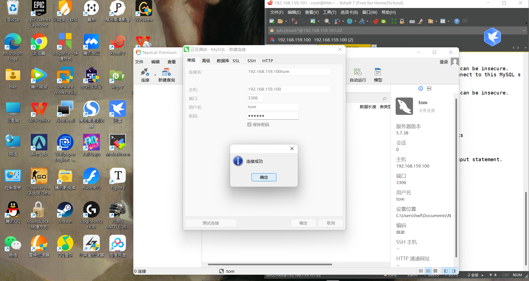Open Xshell 选项卡(B) menu

click(x=349, y=12)
